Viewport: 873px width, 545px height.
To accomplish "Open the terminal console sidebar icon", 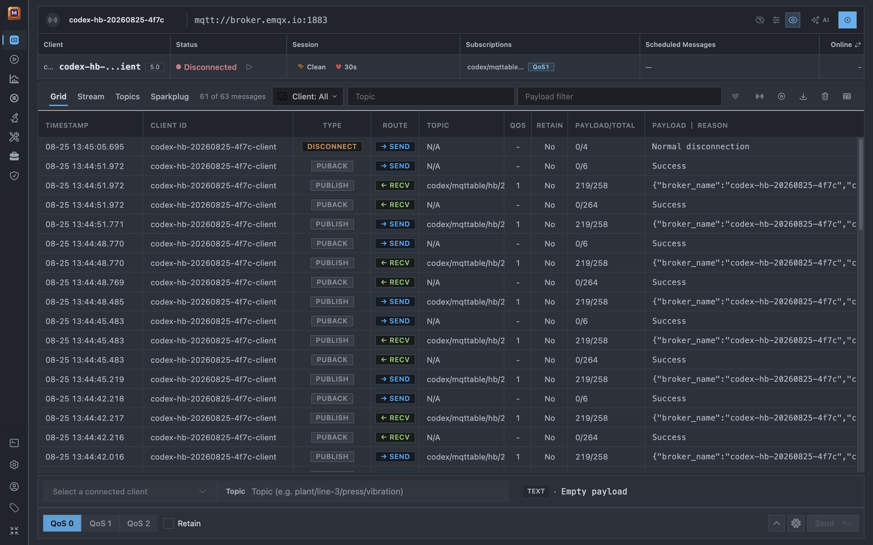I will click(14, 443).
